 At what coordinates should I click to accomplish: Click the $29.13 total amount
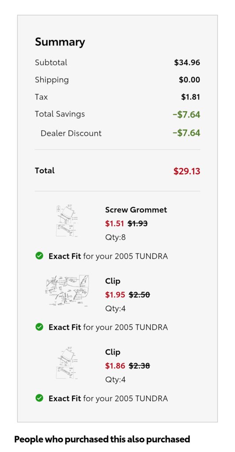click(187, 171)
